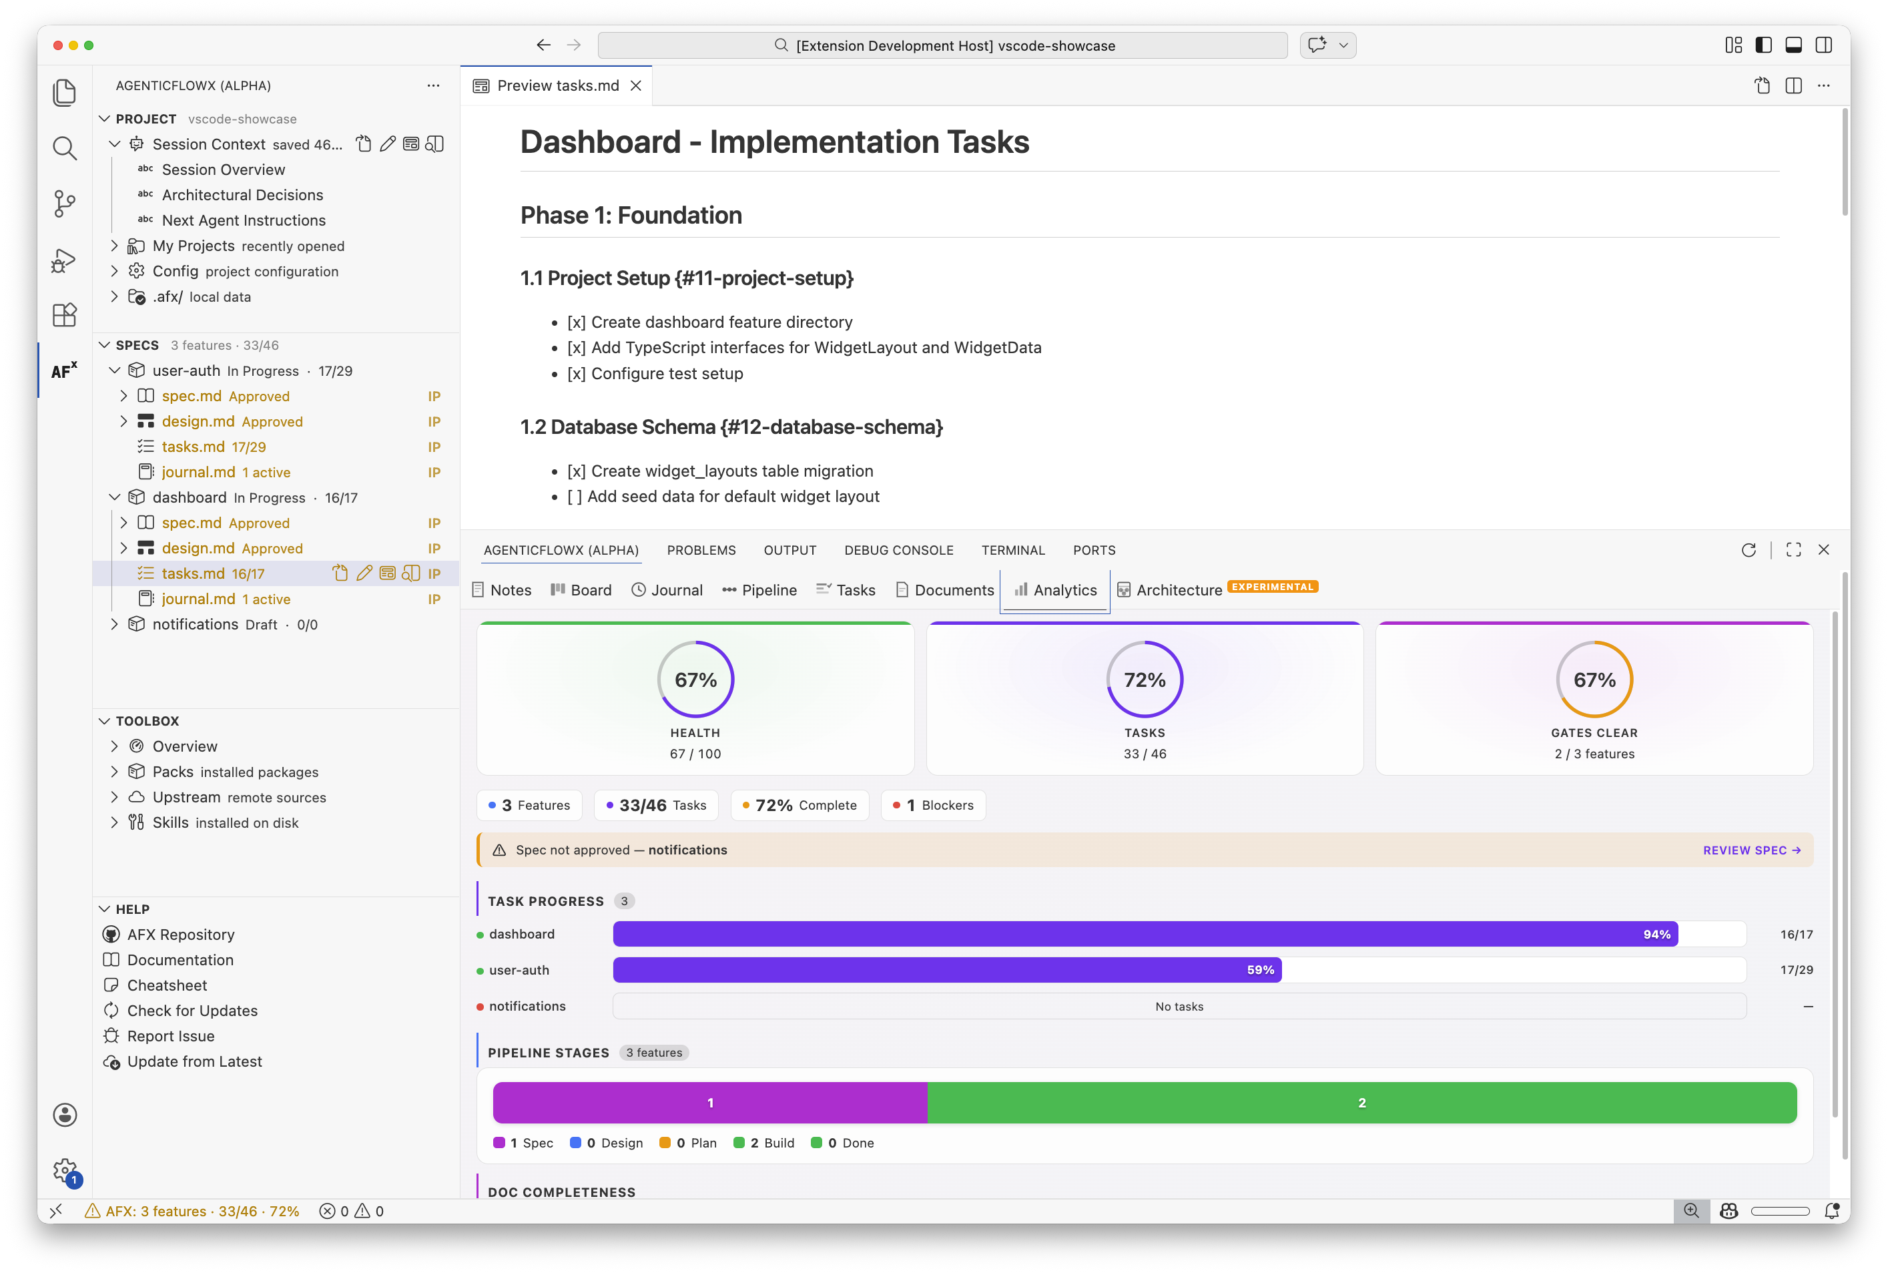Open the AFX view in the activity bar

pos(64,370)
